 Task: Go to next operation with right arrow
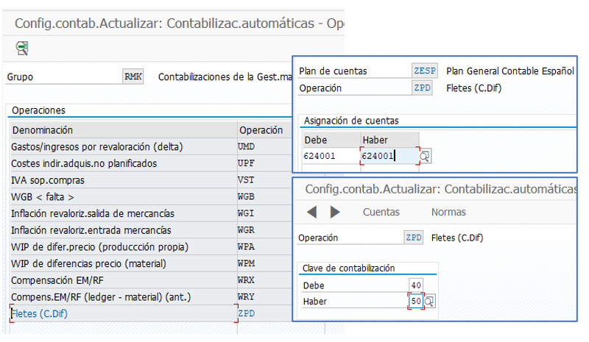coord(335,212)
